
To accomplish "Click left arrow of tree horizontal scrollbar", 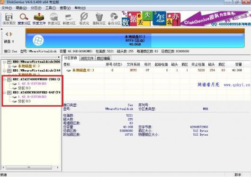I will click(3, 168).
